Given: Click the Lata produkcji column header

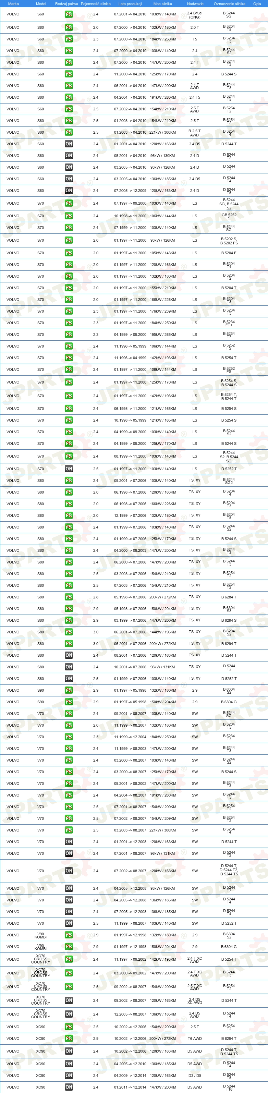Looking at the screenshot, I should pyautogui.click(x=130, y=4).
